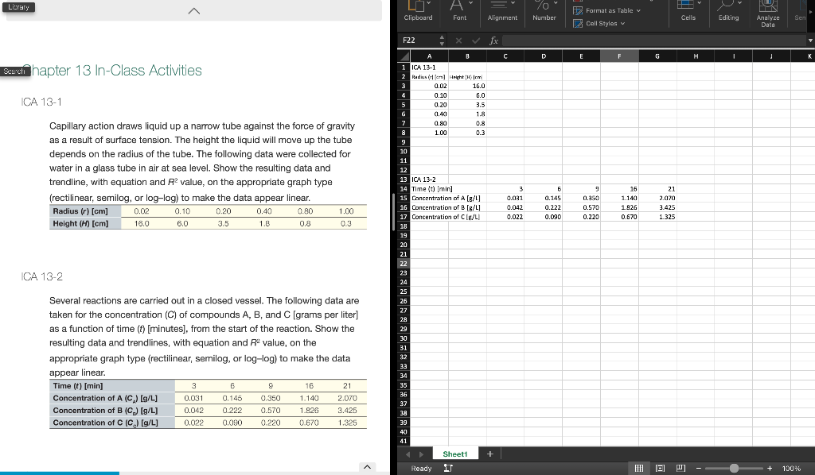Select Normal view in the status bar
This screenshot has height=475, width=815.
click(639, 468)
